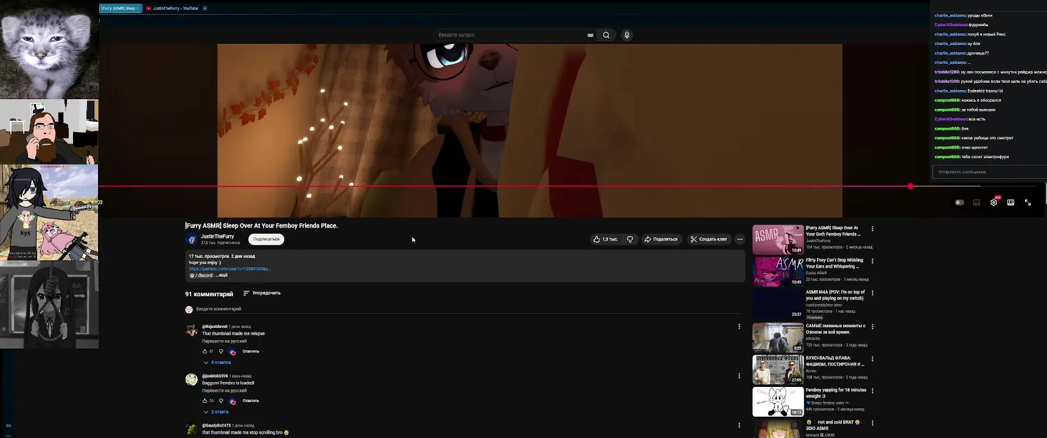Dislike the comment by @itsjustdave0

pyautogui.click(x=221, y=351)
